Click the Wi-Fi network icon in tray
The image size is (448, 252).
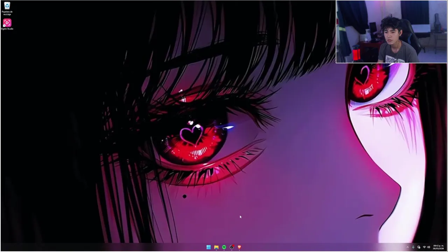424,247
